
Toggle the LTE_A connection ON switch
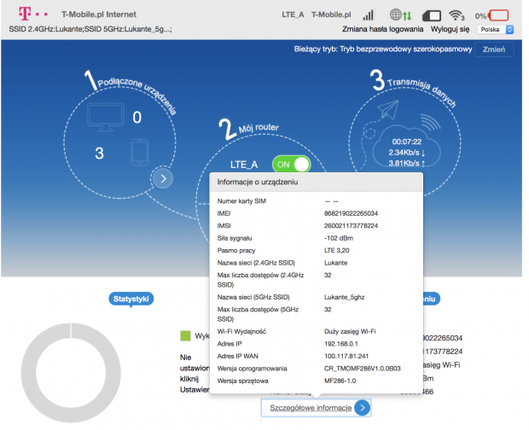(x=292, y=165)
